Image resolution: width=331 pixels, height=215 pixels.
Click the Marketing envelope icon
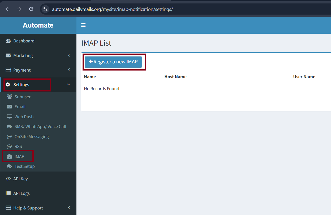tap(8, 55)
